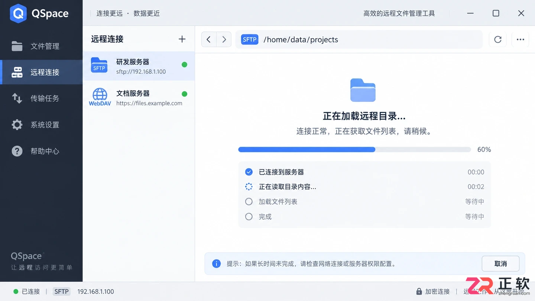The image size is (535, 301).
Task: Click the spinner beside 正在读取目录内容
Action: coord(249,187)
